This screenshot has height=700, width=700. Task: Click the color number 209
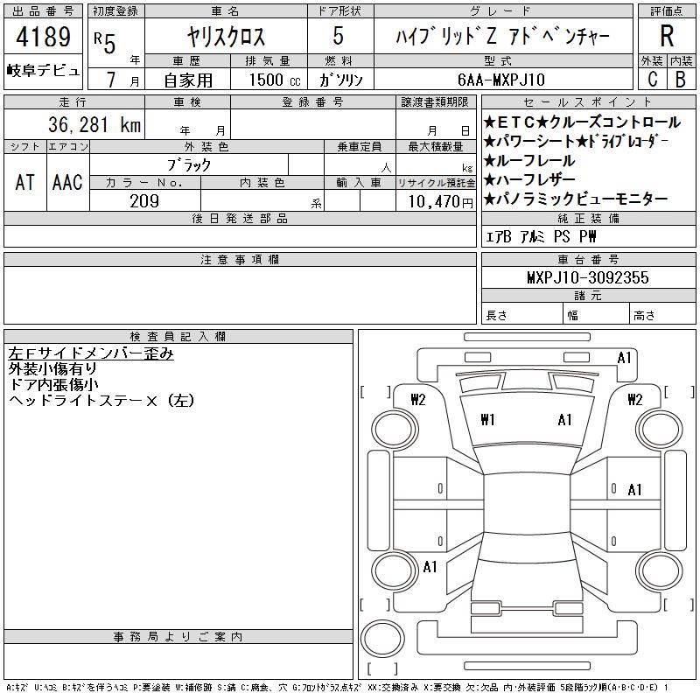(x=144, y=201)
